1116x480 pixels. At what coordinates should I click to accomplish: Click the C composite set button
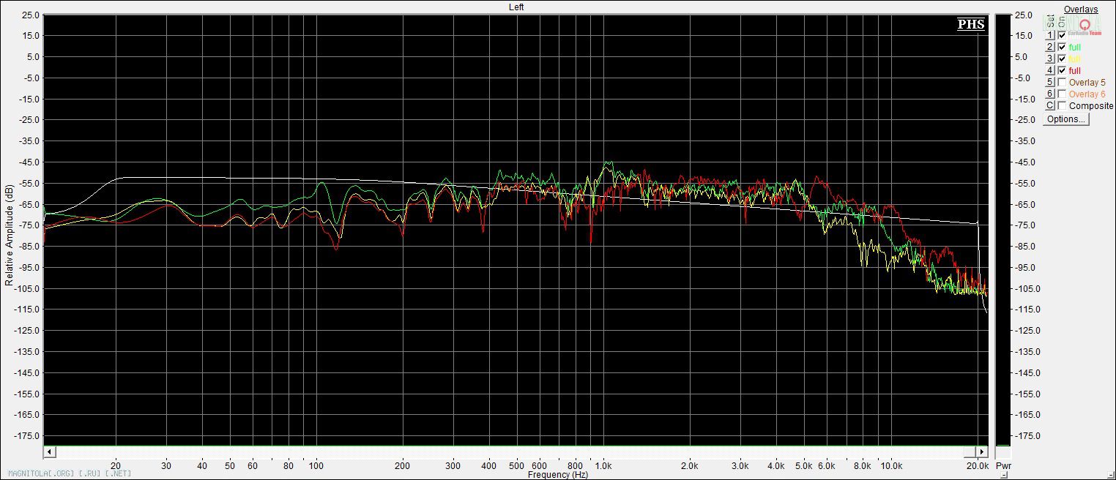click(1049, 105)
